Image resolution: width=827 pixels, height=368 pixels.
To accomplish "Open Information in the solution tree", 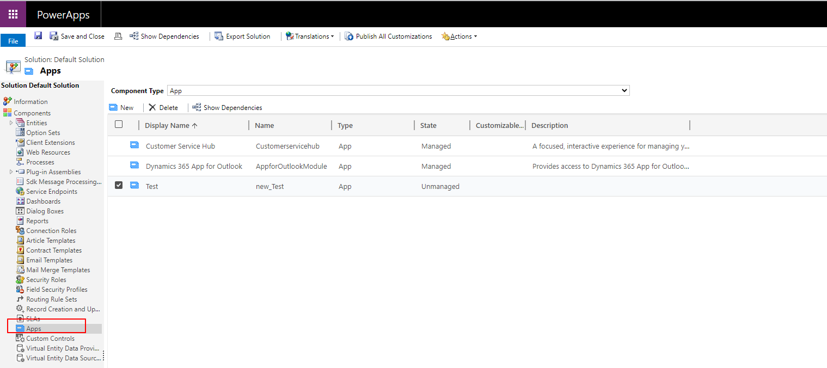I will [30, 102].
